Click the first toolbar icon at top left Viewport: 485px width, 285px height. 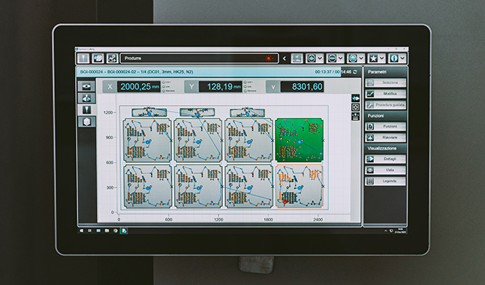[83, 58]
